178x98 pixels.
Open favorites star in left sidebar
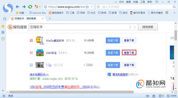coord(3,26)
